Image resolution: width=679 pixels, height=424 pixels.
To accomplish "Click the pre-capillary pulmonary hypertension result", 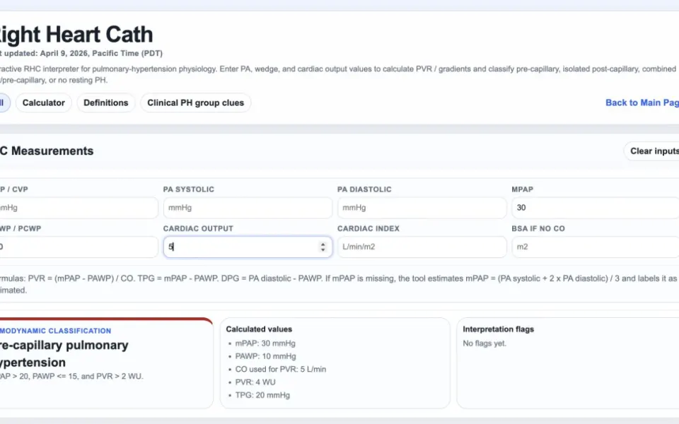I will point(64,354).
